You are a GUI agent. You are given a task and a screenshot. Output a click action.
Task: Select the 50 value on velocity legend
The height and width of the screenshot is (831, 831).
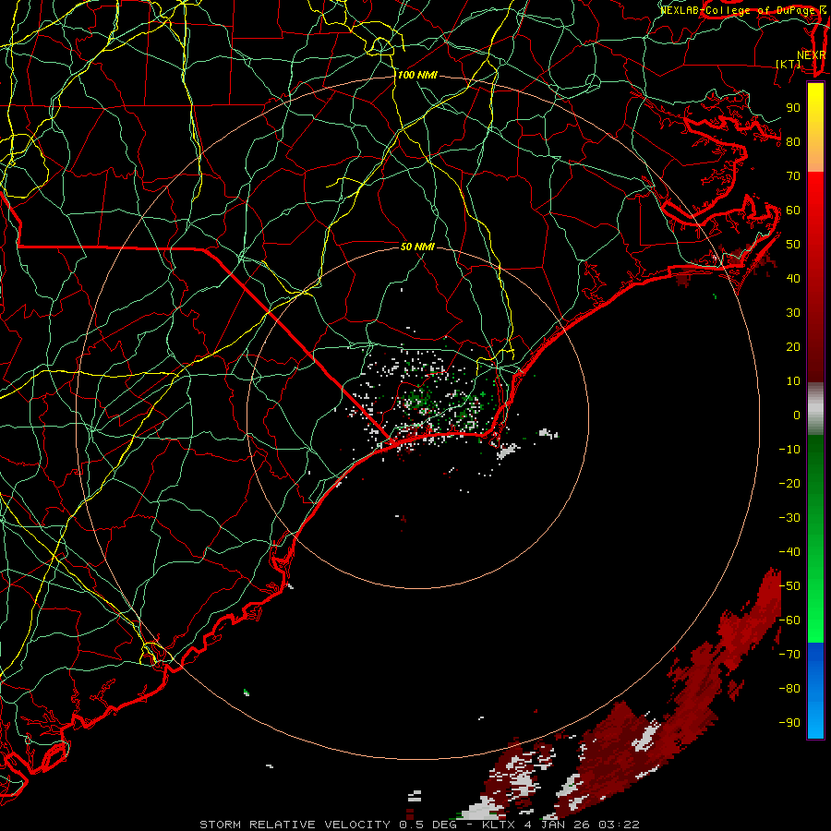tap(793, 245)
